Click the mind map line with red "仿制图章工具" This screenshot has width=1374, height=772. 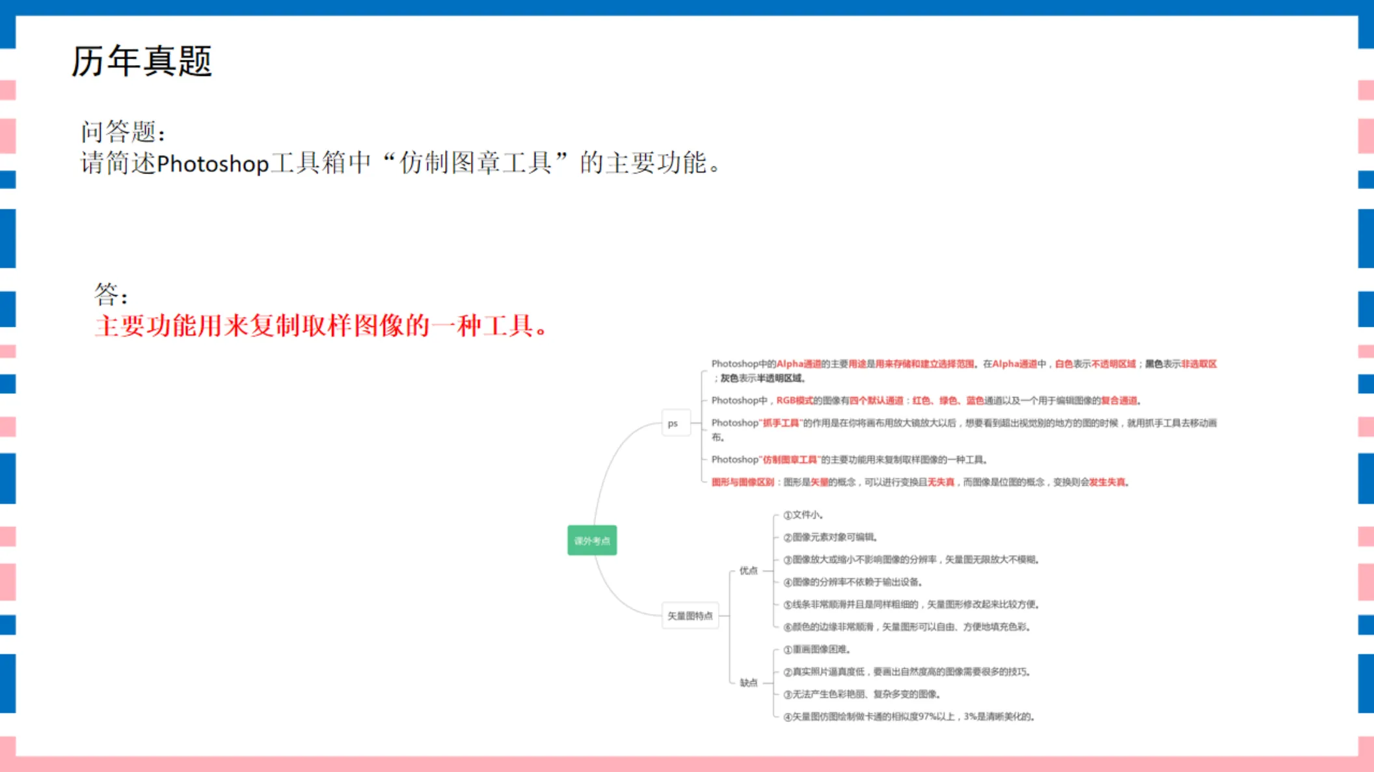click(x=850, y=459)
